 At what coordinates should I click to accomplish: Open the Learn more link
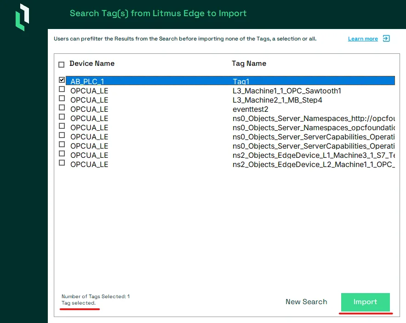coord(363,39)
